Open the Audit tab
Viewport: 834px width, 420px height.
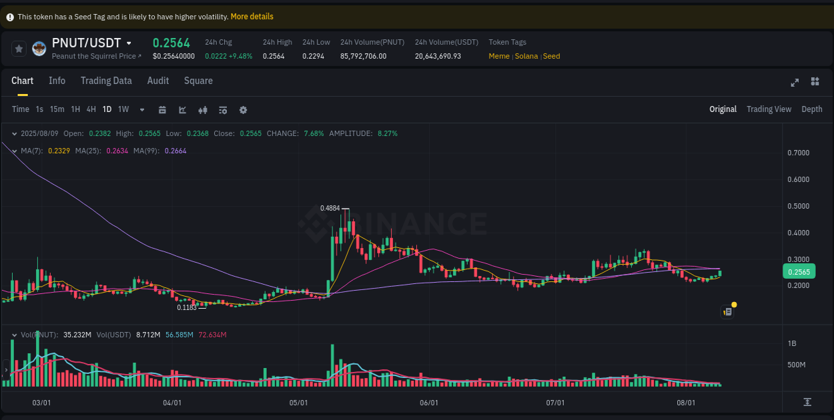click(157, 81)
